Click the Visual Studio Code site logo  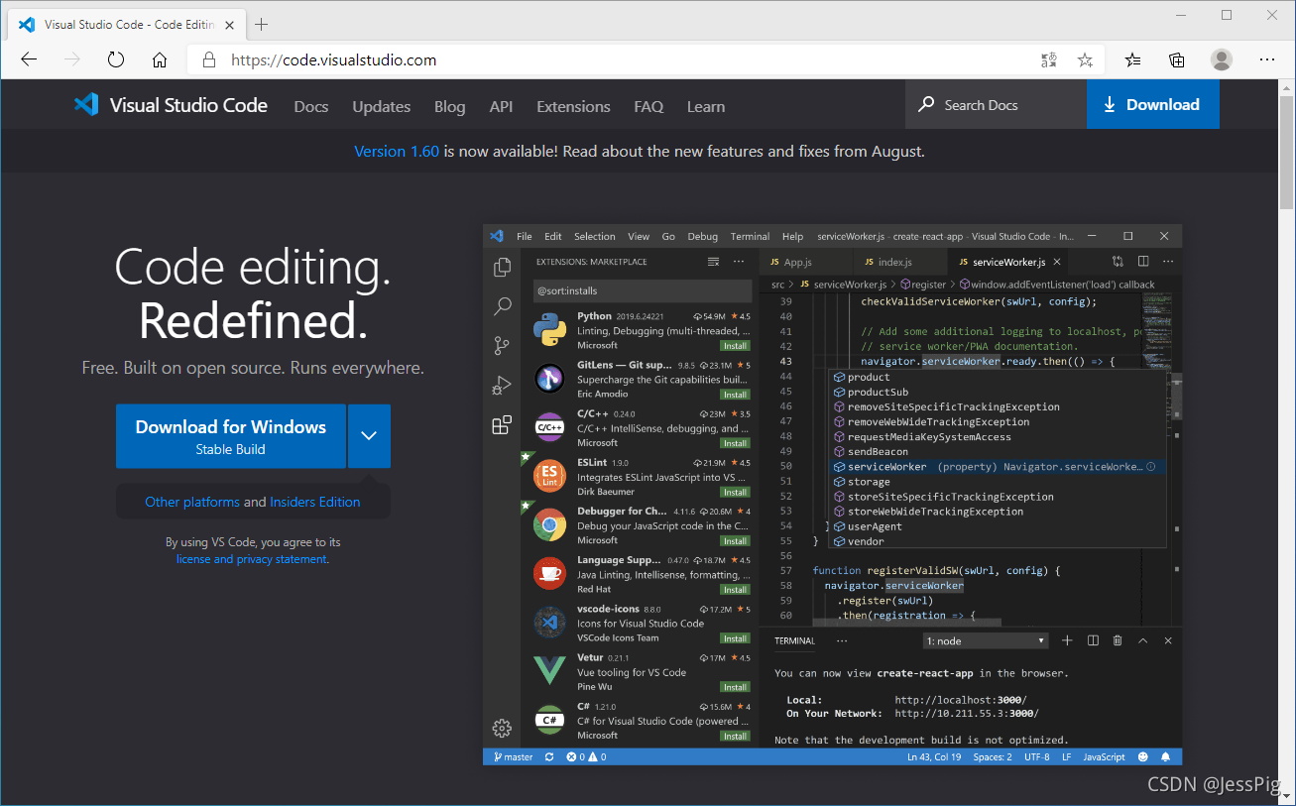click(x=171, y=105)
